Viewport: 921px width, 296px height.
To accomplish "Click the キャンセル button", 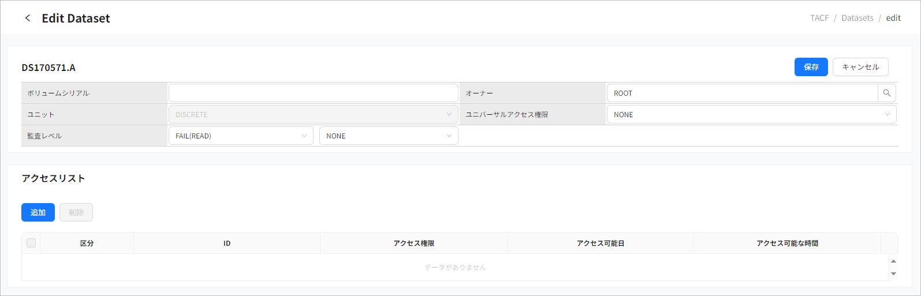I will (860, 67).
